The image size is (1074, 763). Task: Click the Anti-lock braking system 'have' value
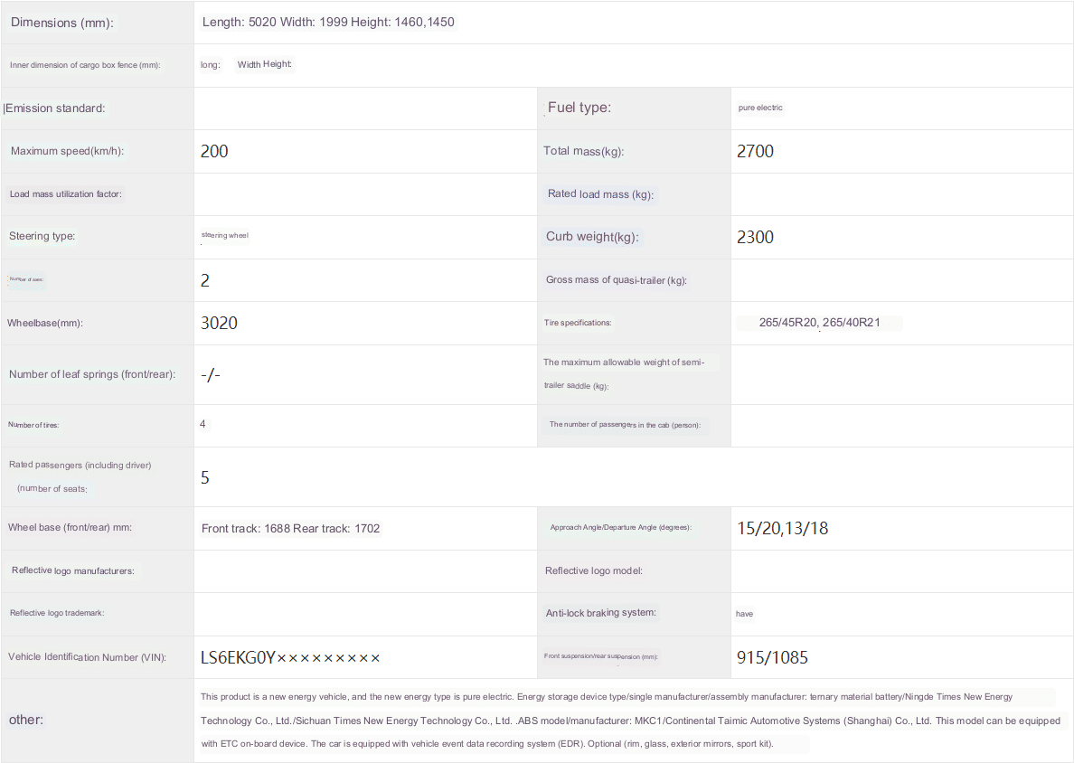(x=744, y=614)
